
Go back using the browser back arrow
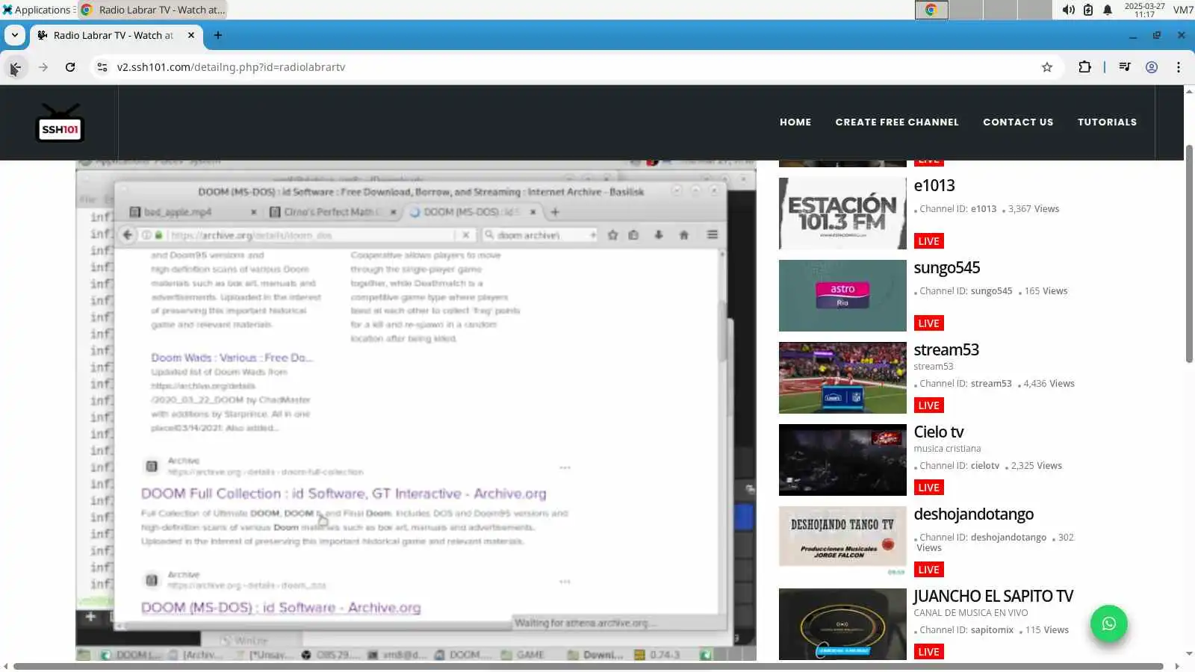pyautogui.click(x=15, y=67)
